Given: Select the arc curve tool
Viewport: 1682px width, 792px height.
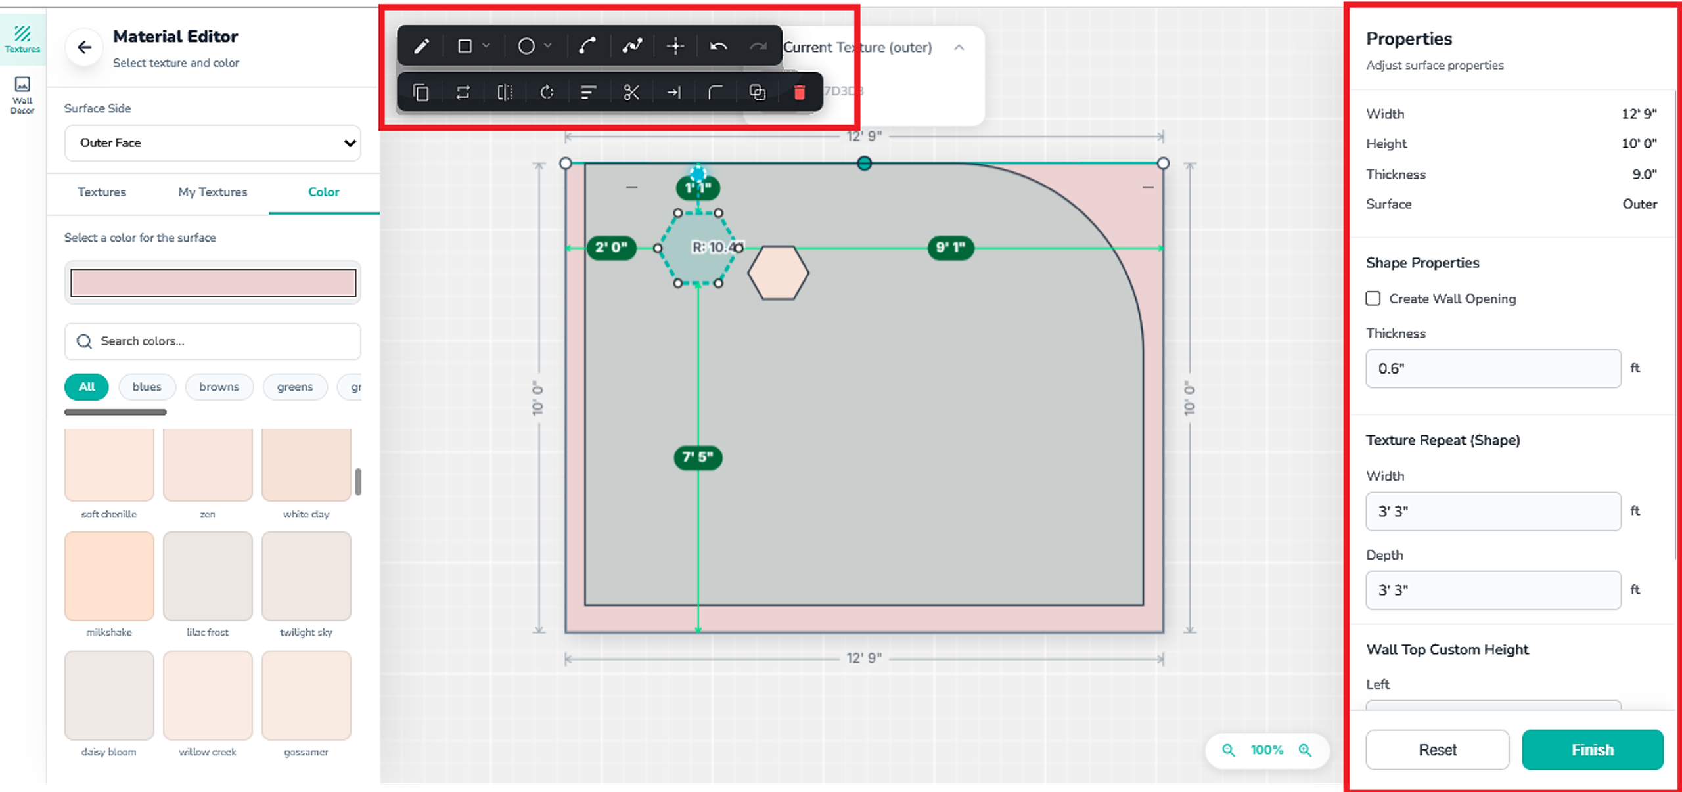Looking at the screenshot, I should (x=587, y=46).
